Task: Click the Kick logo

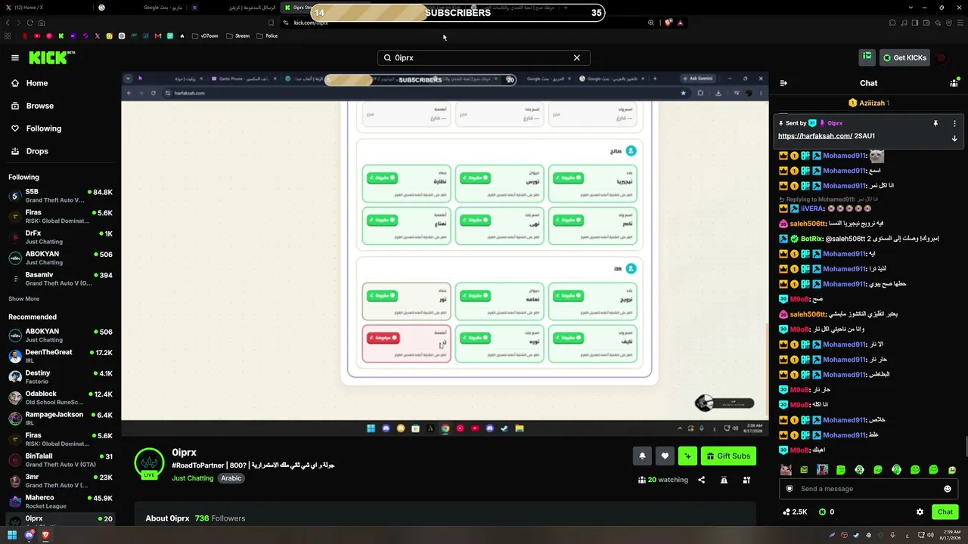Action: pyautogui.click(x=51, y=57)
